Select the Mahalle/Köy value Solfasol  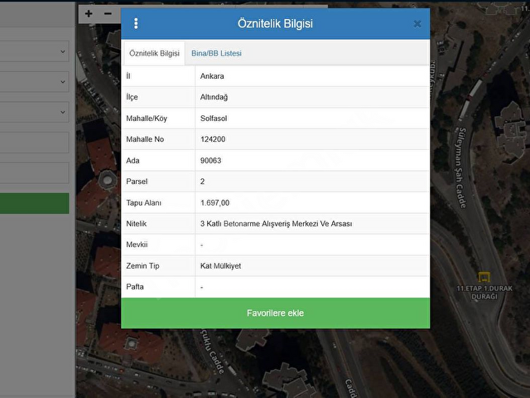214,119
